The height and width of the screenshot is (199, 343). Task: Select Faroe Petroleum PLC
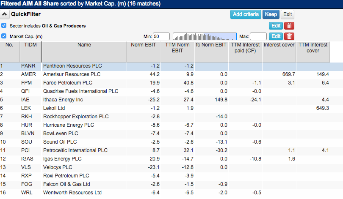pyautogui.click(x=68, y=83)
